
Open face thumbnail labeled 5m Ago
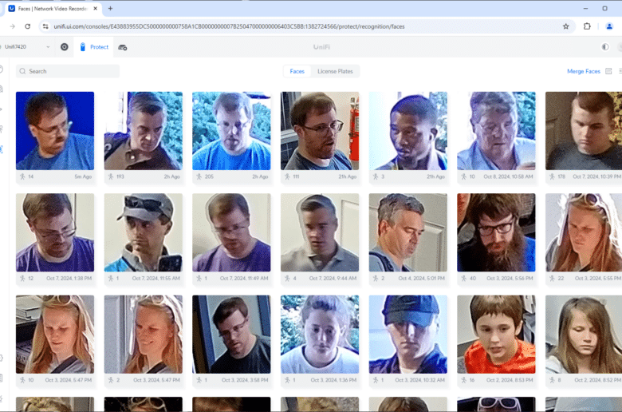pyautogui.click(x=55, y=131)
